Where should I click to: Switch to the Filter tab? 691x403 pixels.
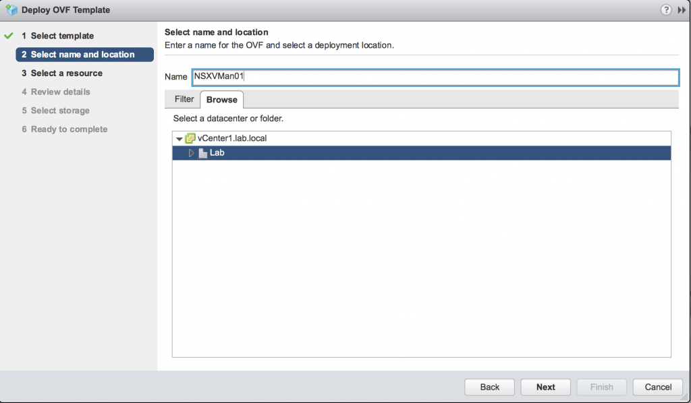[x=184, y=99]
